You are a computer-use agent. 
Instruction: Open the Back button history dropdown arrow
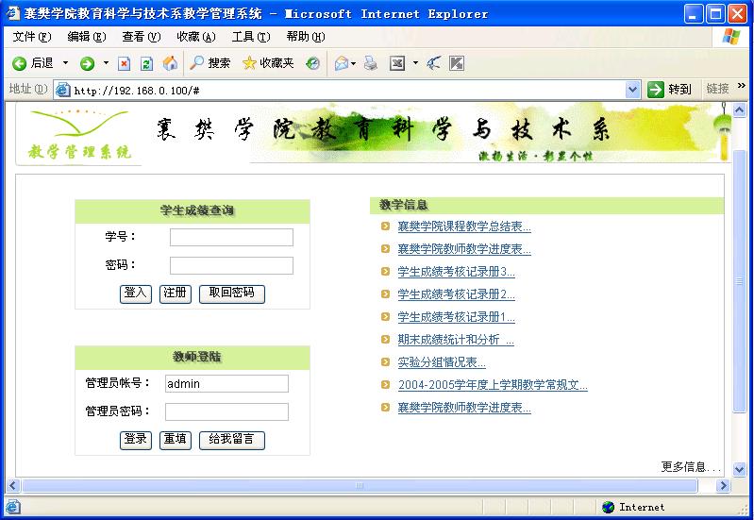point(65,63)
